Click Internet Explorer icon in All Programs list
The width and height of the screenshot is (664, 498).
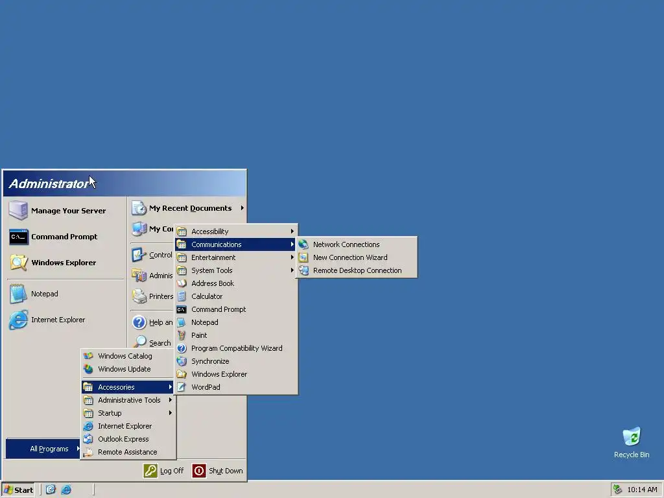coord(88,426)
